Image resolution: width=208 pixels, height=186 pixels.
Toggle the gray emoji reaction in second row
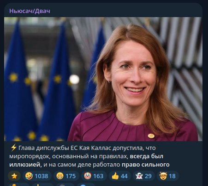[65, 185]
